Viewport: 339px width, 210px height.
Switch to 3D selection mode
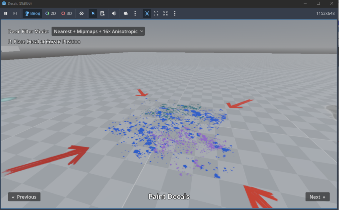[67, 14]
